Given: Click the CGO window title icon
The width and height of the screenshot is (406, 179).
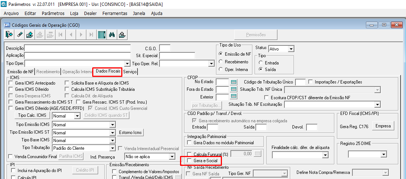Looking at the screenshot, I should (8, 25).
